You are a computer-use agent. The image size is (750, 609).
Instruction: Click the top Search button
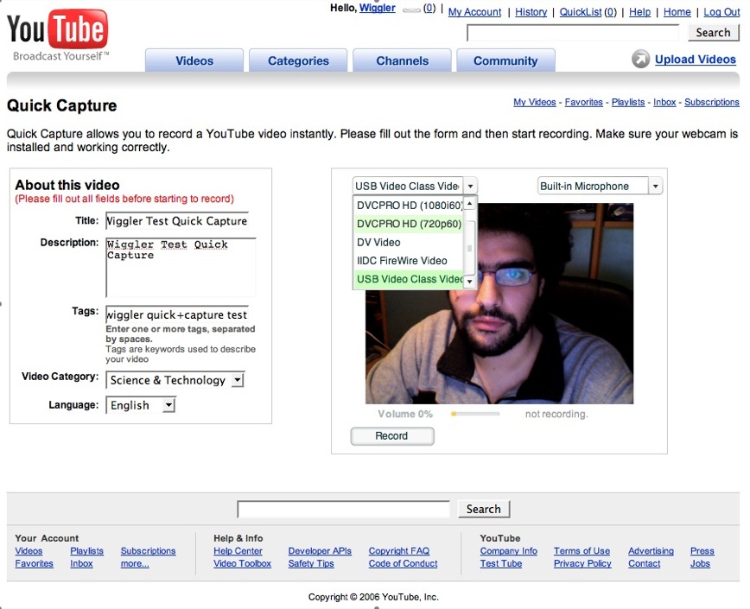coord(713,33)
